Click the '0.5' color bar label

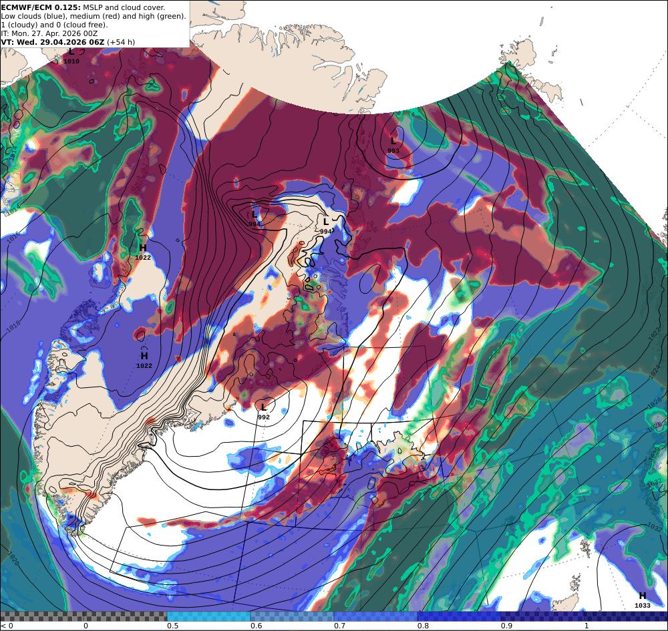[172, 626]
